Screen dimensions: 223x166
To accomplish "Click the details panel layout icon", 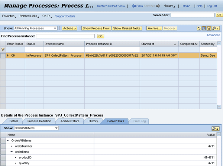I will coord(204,28).
